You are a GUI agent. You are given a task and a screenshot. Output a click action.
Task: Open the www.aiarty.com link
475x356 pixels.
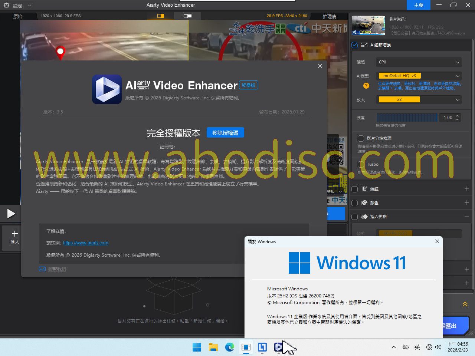click(86, 243)
